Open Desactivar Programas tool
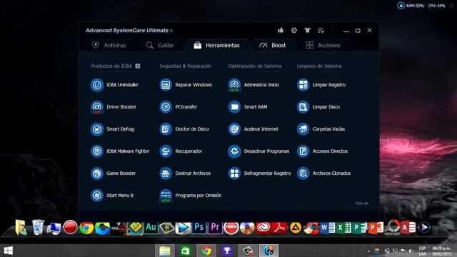 point(258,151)
